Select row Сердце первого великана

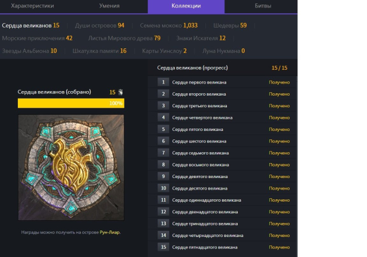point(223,82)
